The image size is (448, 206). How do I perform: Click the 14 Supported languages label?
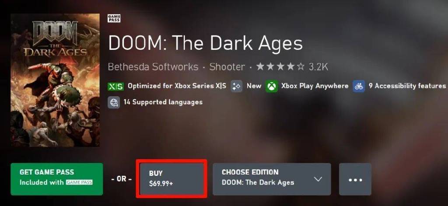point(163,102)
